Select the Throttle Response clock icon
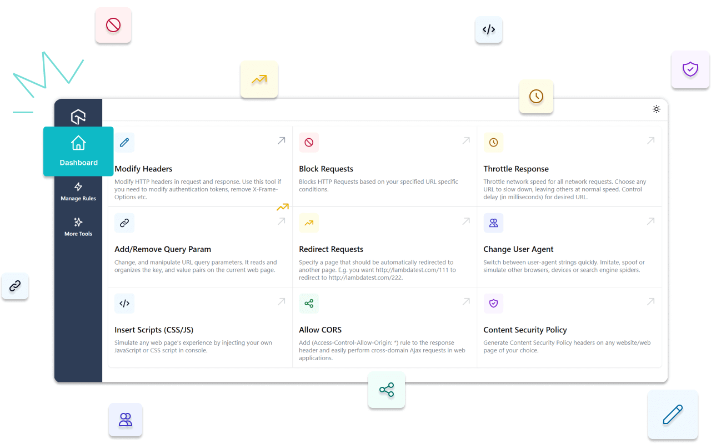Viewport: 711px width, 444px height. 493,142
